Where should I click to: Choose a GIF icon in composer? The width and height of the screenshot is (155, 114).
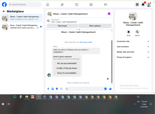61,89
